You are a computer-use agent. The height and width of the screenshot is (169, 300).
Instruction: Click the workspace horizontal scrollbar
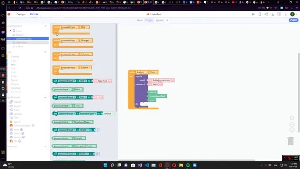(x=187, y=160)
